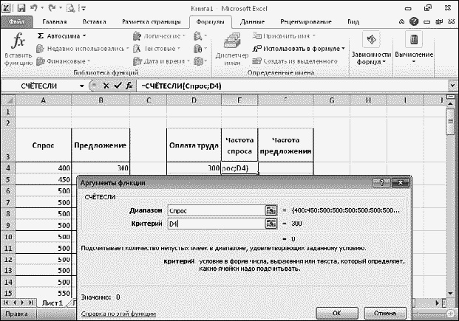
Task: Collapse dialog using Критерий range selector icon
Action: point(271,224)
